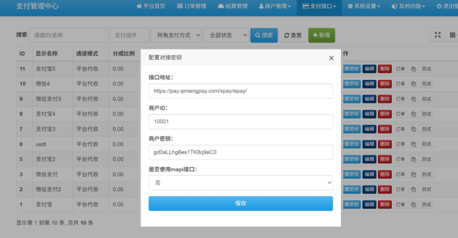The image size is (458, 238).
Task: Edit the 微信支付 channel (ID 3)
Action: point(369,174)
